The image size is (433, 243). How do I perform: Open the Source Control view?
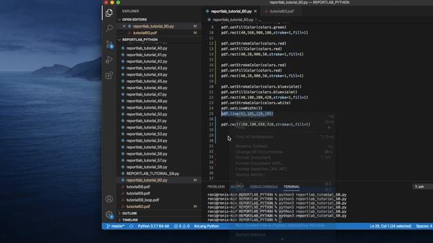(109, 44)
